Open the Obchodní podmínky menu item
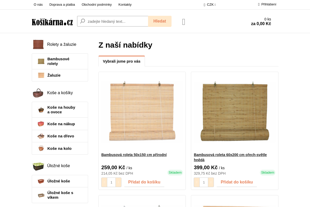This screenshot has height=207, width=310. 97,5
